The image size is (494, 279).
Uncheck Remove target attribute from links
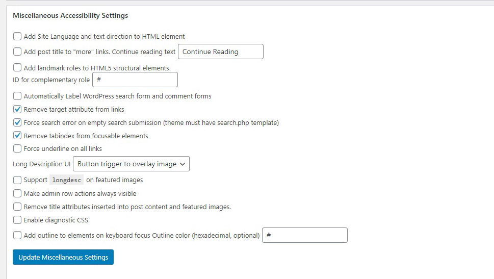pyautogui.click(x=17, y=109)
